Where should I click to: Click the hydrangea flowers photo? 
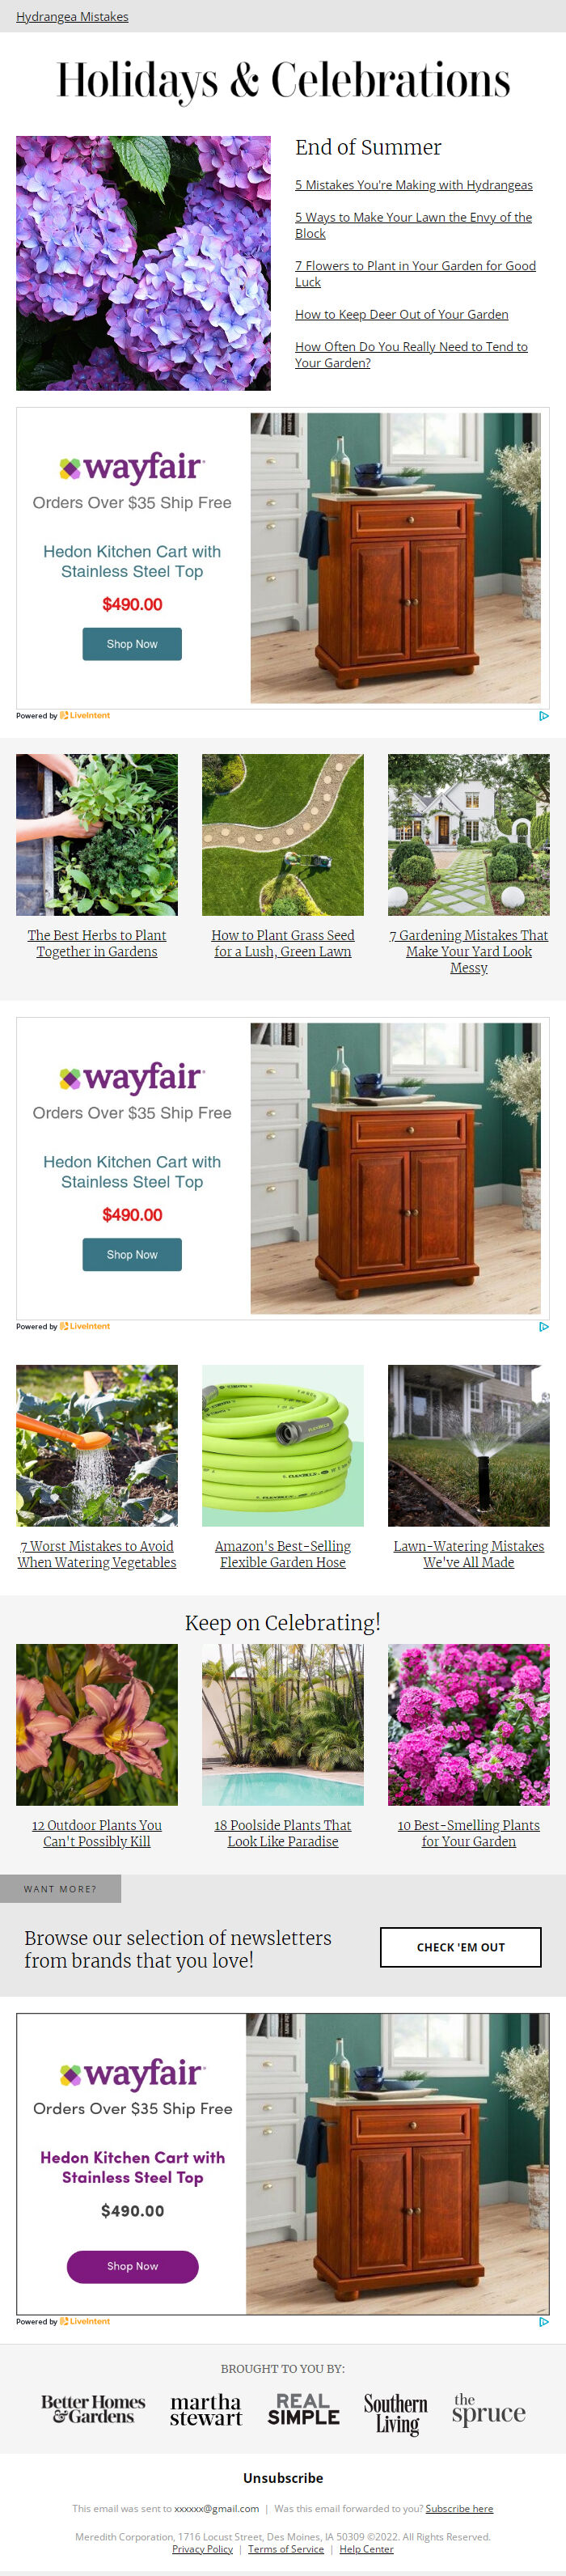(x=143, y=263)
